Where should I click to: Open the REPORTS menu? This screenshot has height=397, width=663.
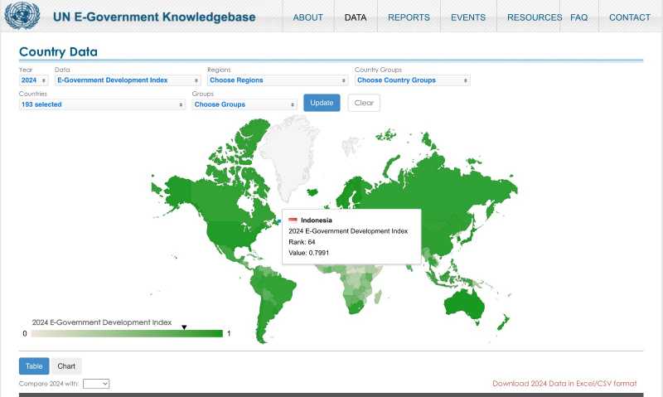409,17
